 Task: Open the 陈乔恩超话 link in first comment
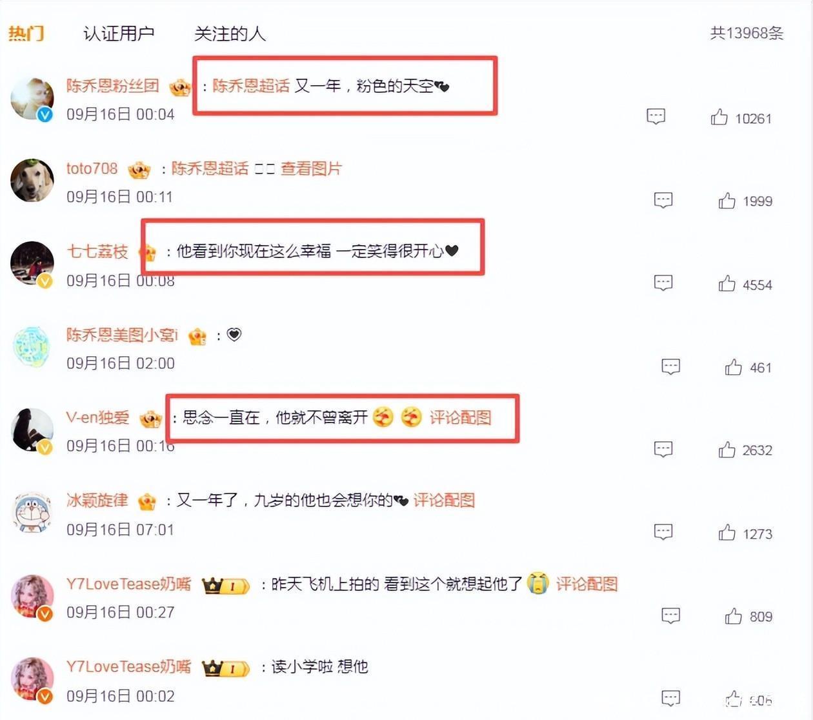251,86
